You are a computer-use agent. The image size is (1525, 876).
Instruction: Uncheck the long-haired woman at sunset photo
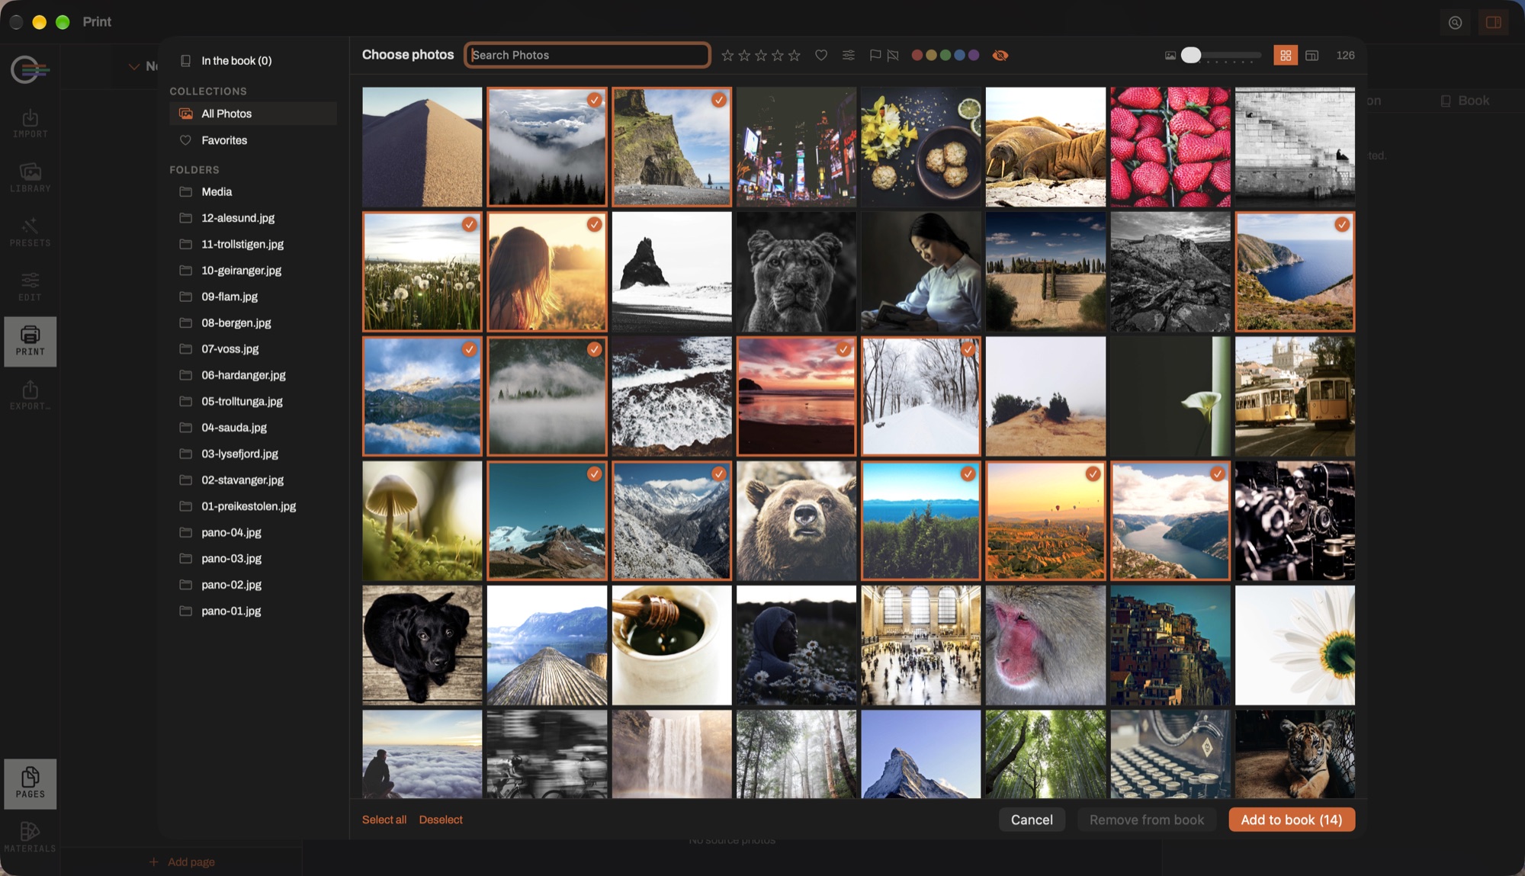[x=547, y=271]
